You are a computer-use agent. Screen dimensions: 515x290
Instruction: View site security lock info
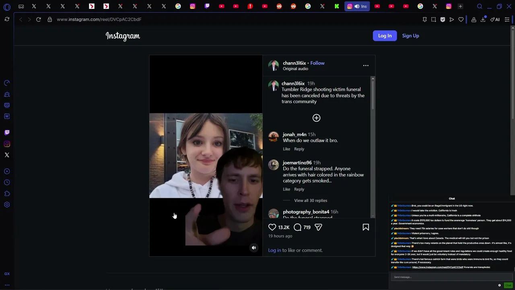pos(50,19)
